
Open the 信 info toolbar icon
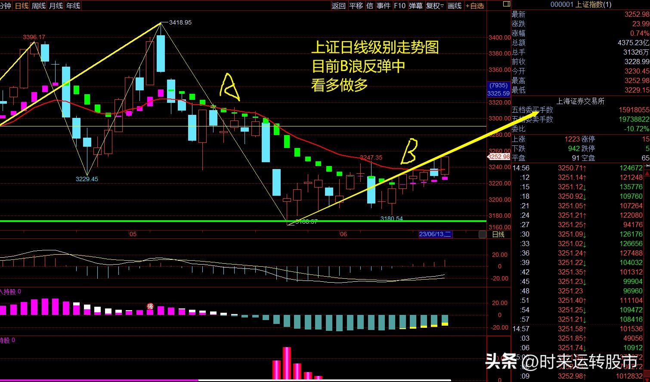[x=370, y=6]
